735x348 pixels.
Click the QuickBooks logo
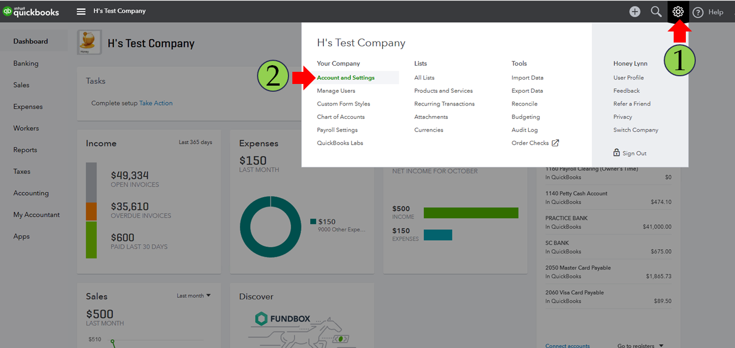click(31, 11)
